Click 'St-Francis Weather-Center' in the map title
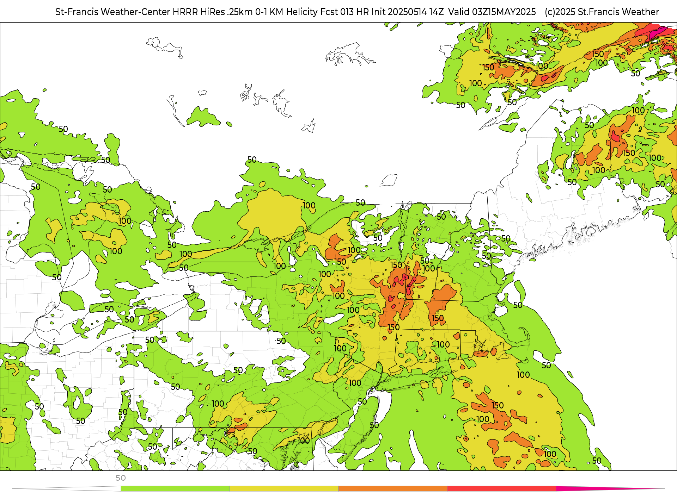 pyautogui.click(x=113, y=12)
